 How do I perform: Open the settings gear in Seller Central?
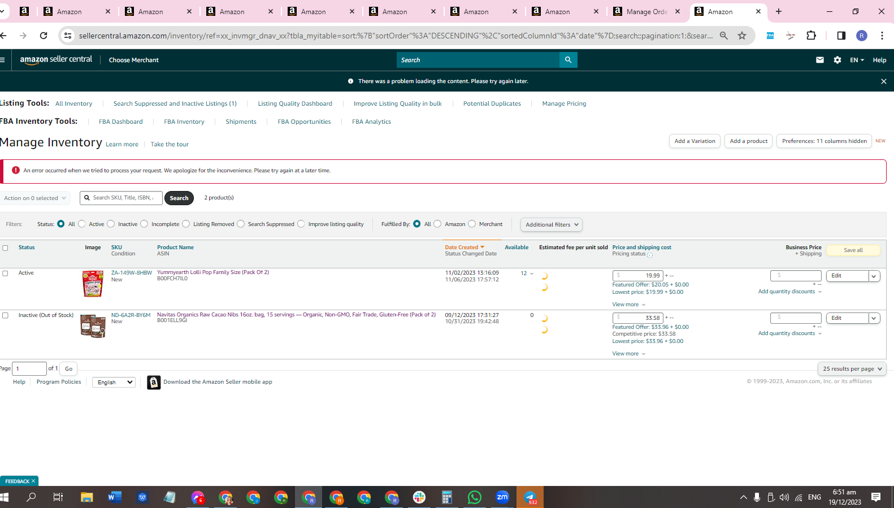tap(837, 60)
